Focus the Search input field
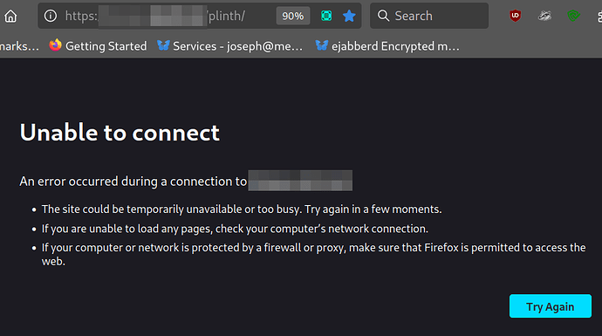 pos(429,16)
